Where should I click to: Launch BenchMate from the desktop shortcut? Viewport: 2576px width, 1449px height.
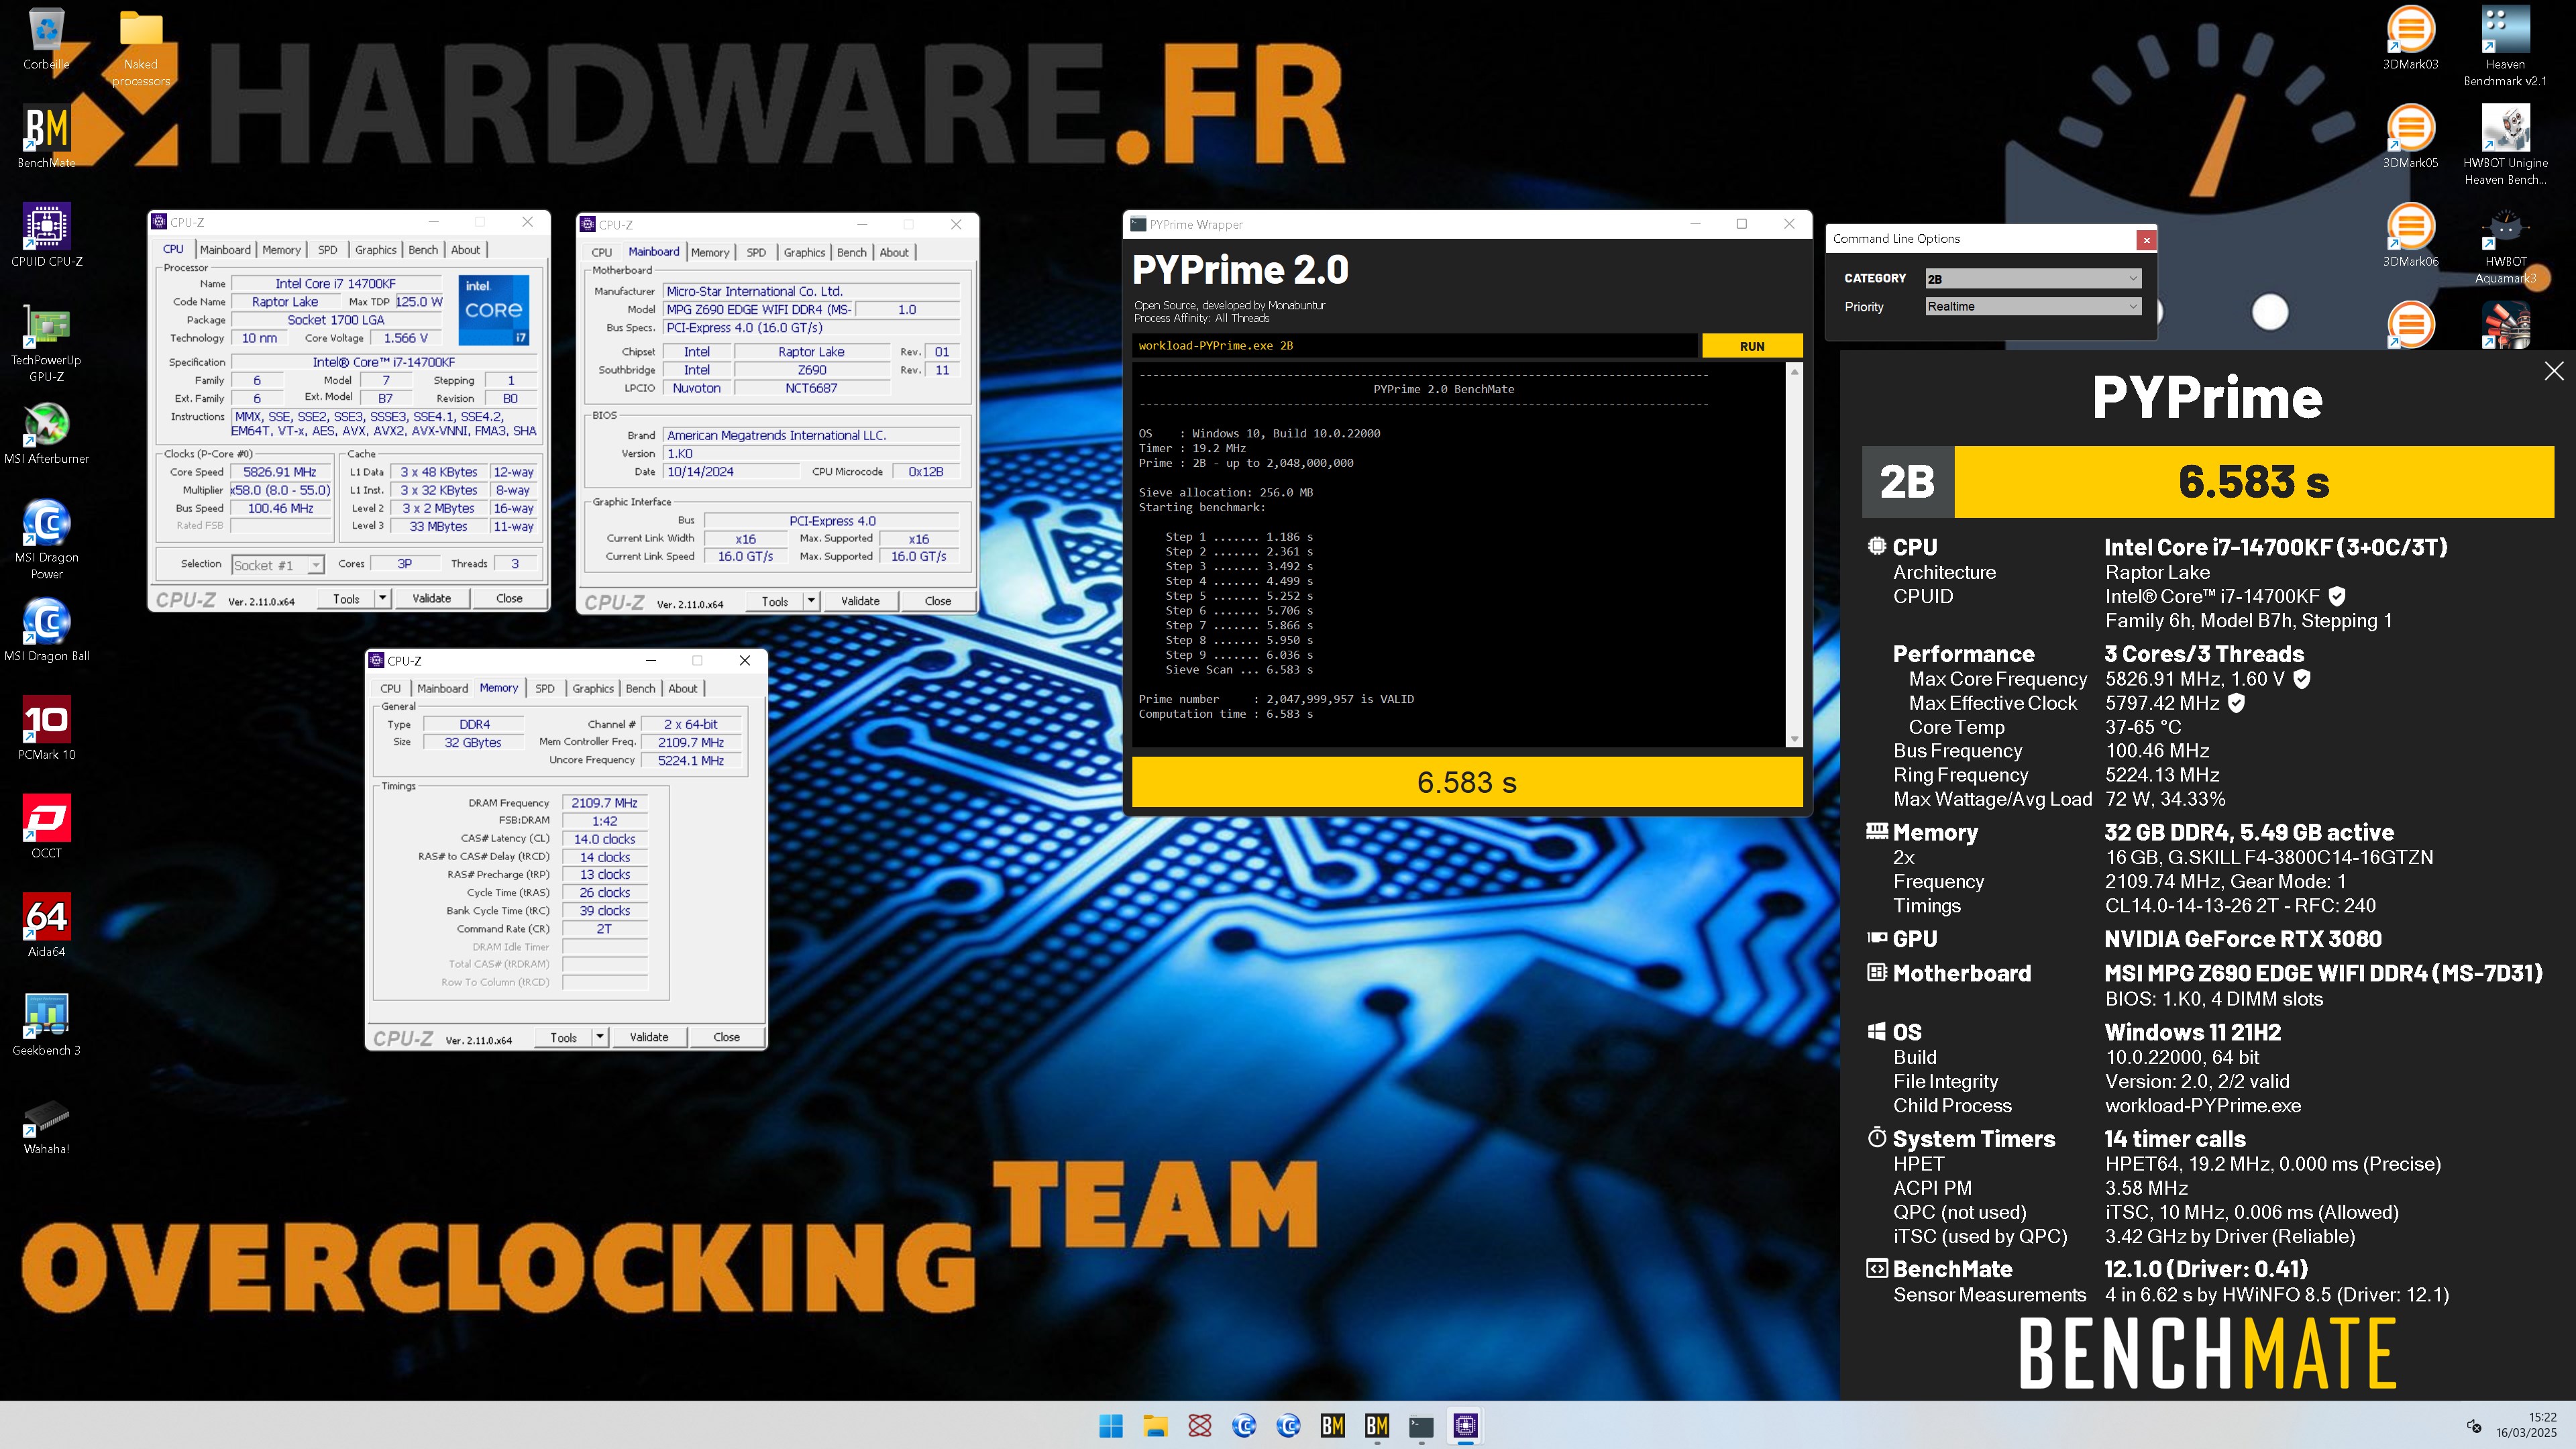[46, 137]
